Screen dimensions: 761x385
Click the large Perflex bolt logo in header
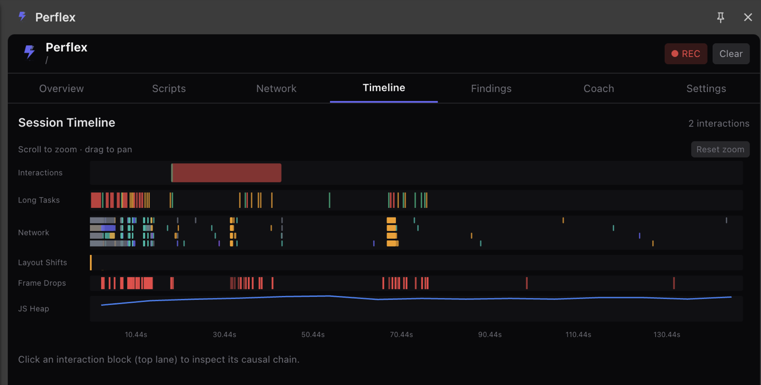29,52
